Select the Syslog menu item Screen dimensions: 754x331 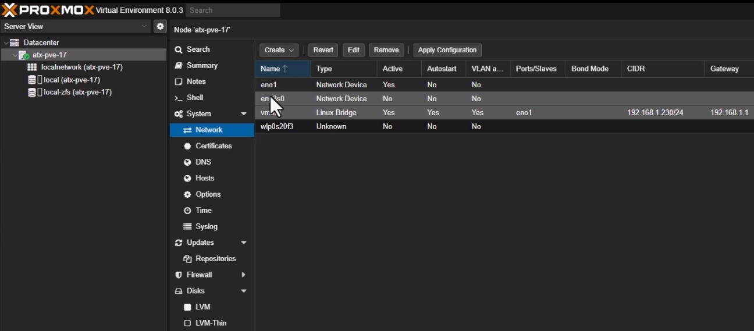click(x=206, y=226)
